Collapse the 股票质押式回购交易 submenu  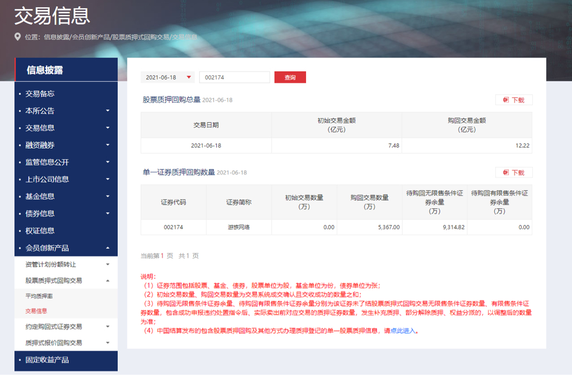[x=108, y=281]
